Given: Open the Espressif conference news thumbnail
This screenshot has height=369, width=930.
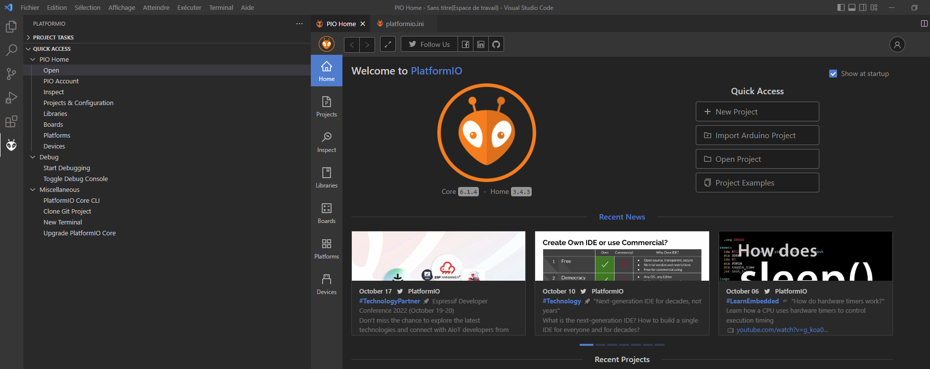Looking at the screenshot, I should [x=438, y=256].
